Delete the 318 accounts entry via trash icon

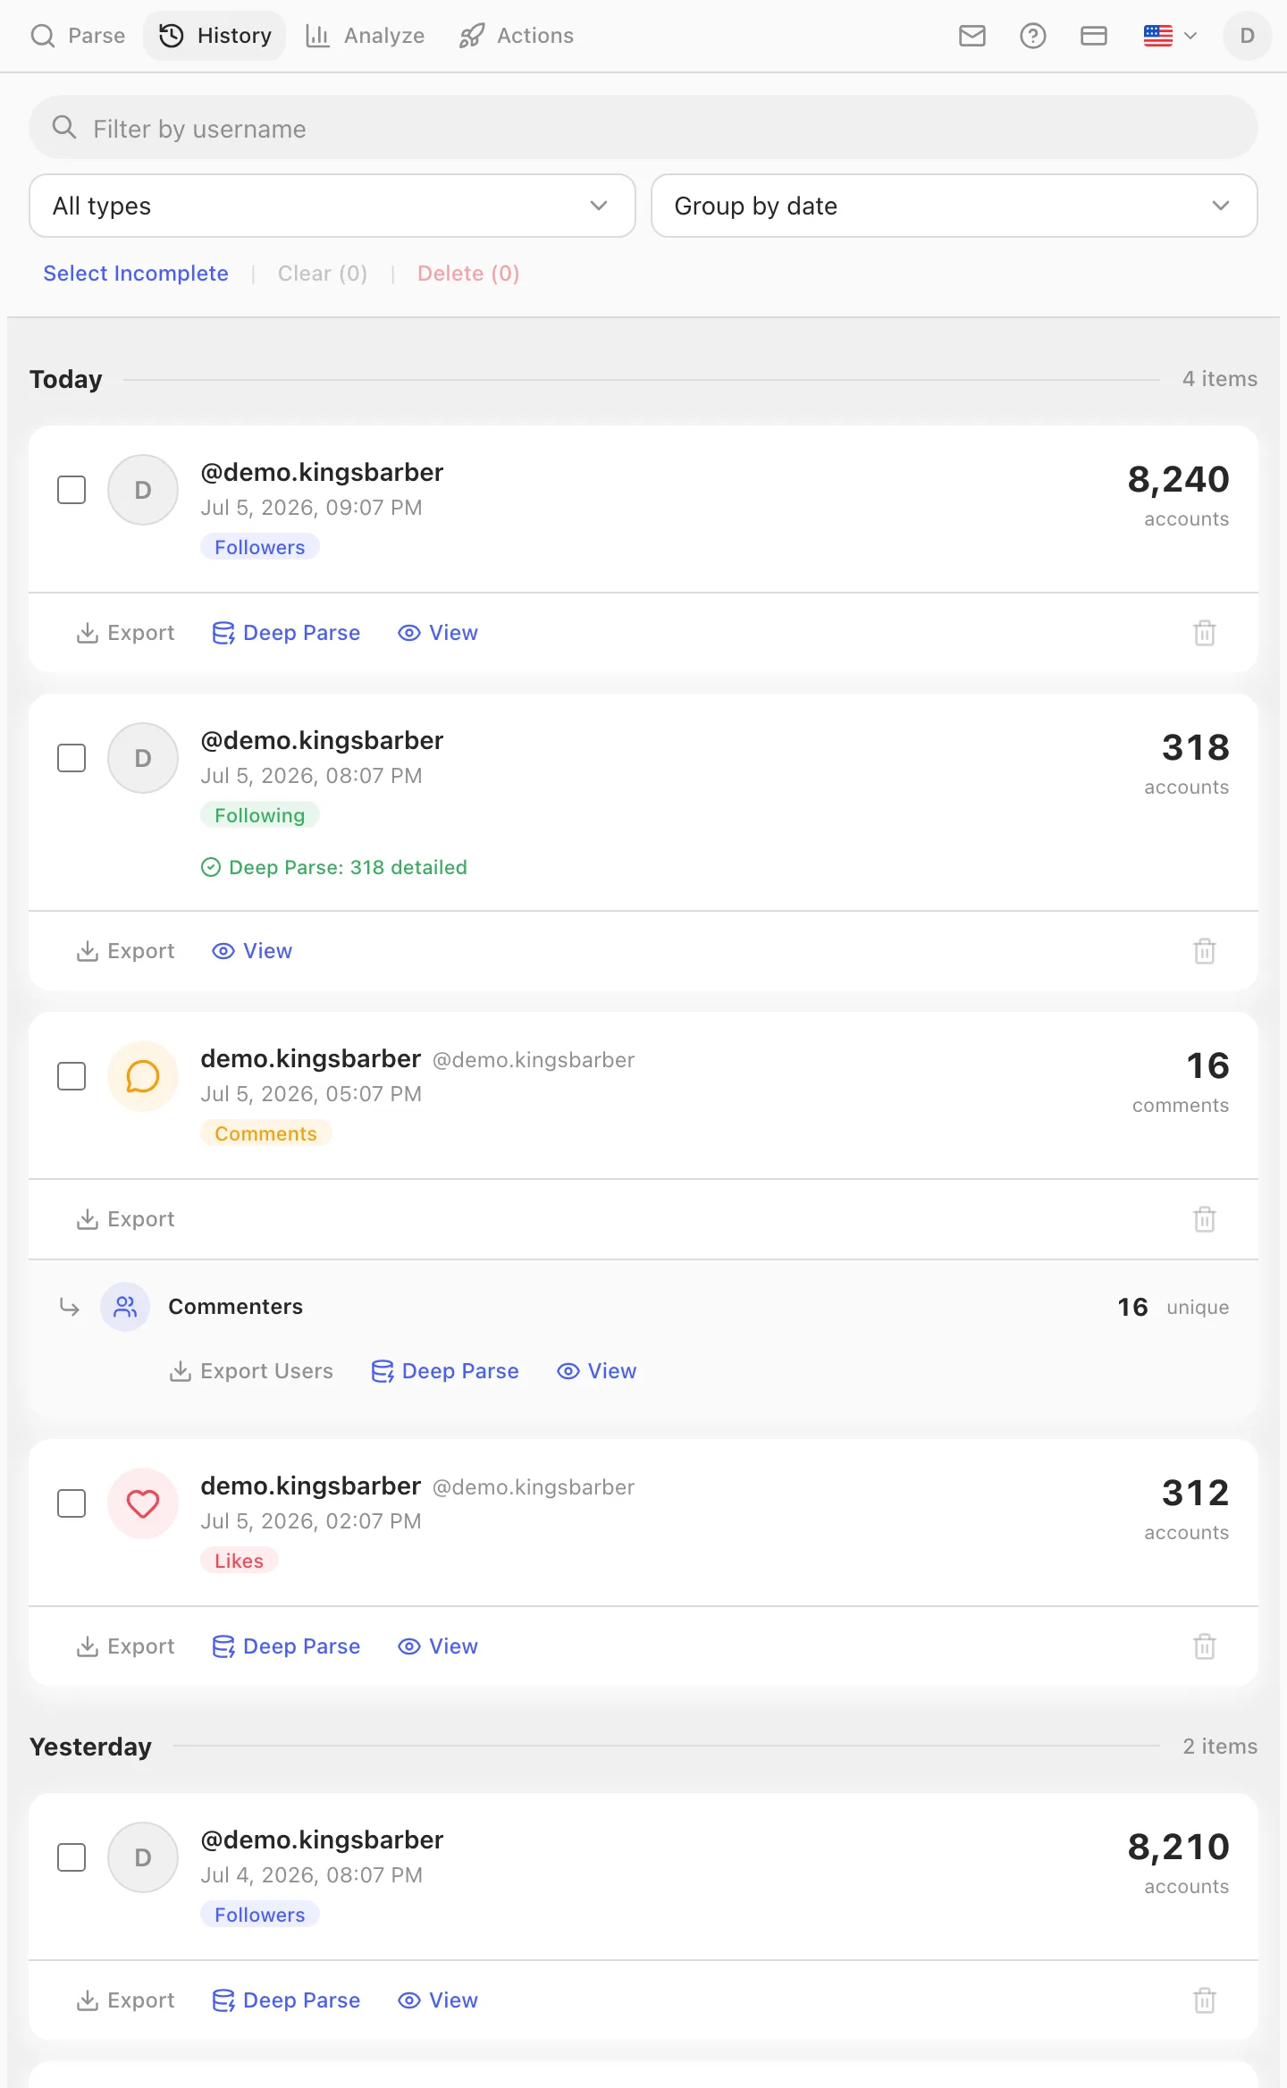pos(1205,951)
